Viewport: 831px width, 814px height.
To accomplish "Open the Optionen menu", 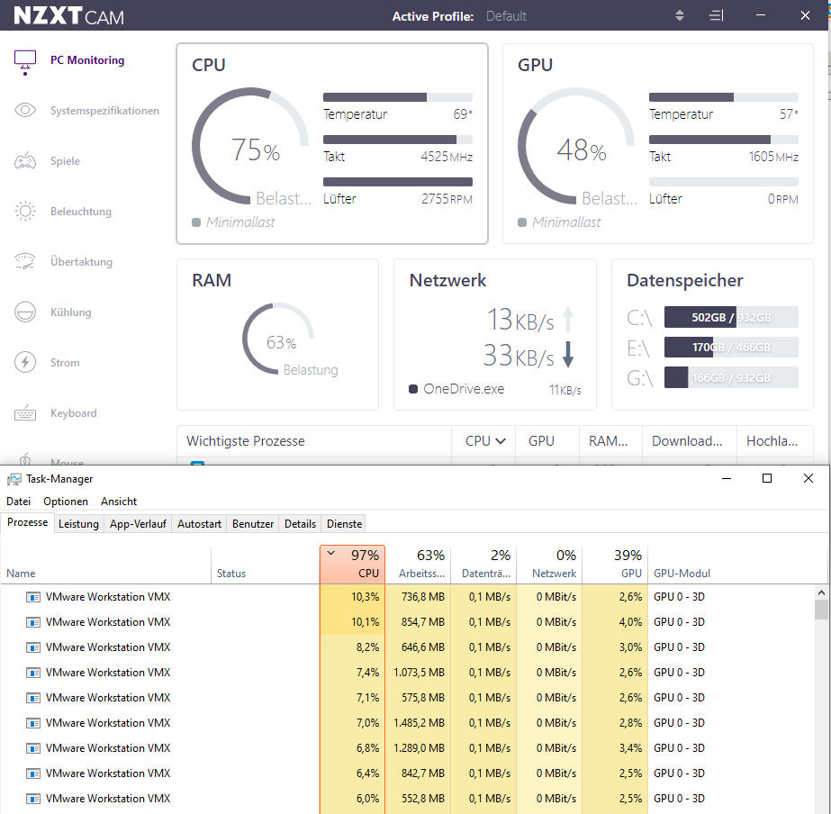I will (x=66, y=502).
